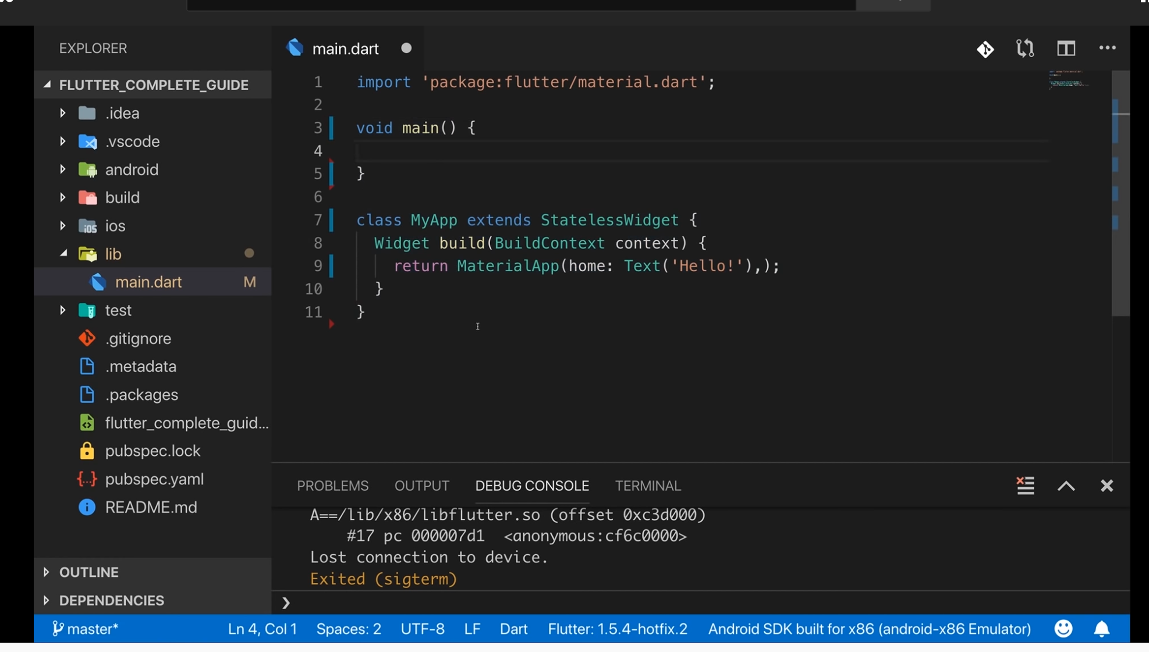Viewport: 1149px width, 652px height.
Task: Expand the OUTLINE section
Action: [88, 572]
